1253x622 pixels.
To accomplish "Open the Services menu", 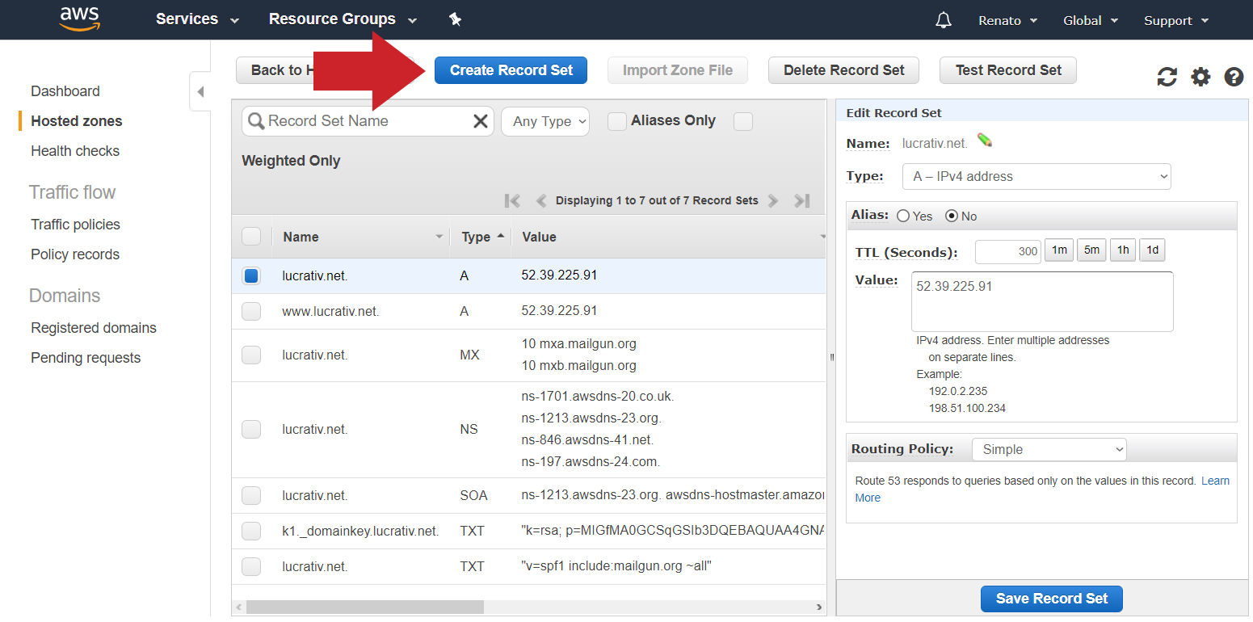I will [x=197, y=19].
